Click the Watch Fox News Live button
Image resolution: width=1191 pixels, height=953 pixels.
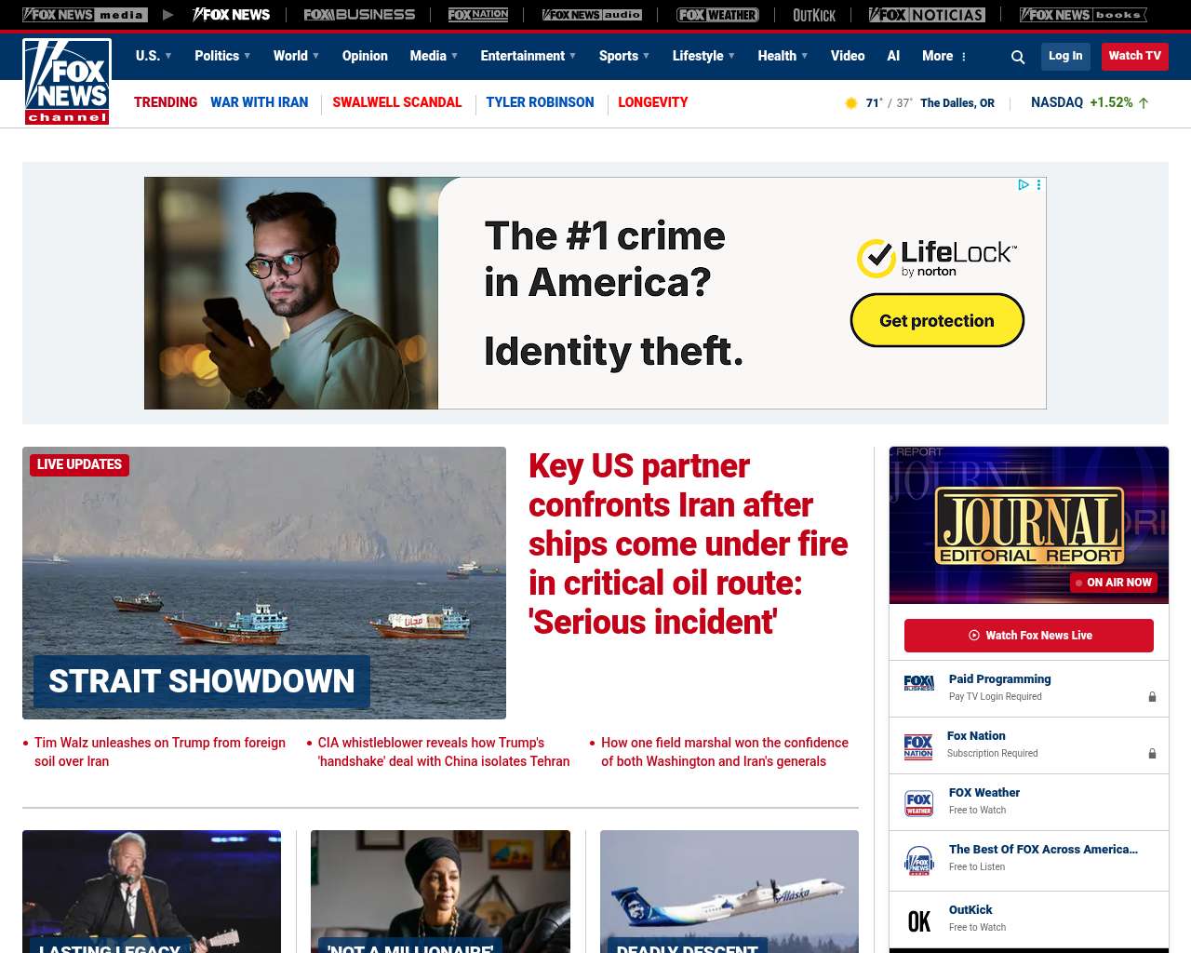[1029, 636]
